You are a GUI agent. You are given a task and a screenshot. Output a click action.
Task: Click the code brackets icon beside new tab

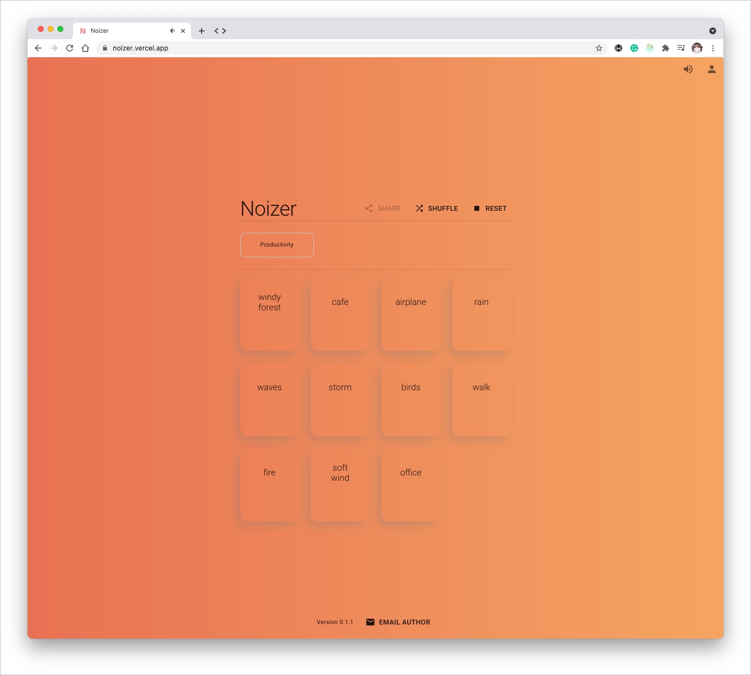(x=220, y=30)
